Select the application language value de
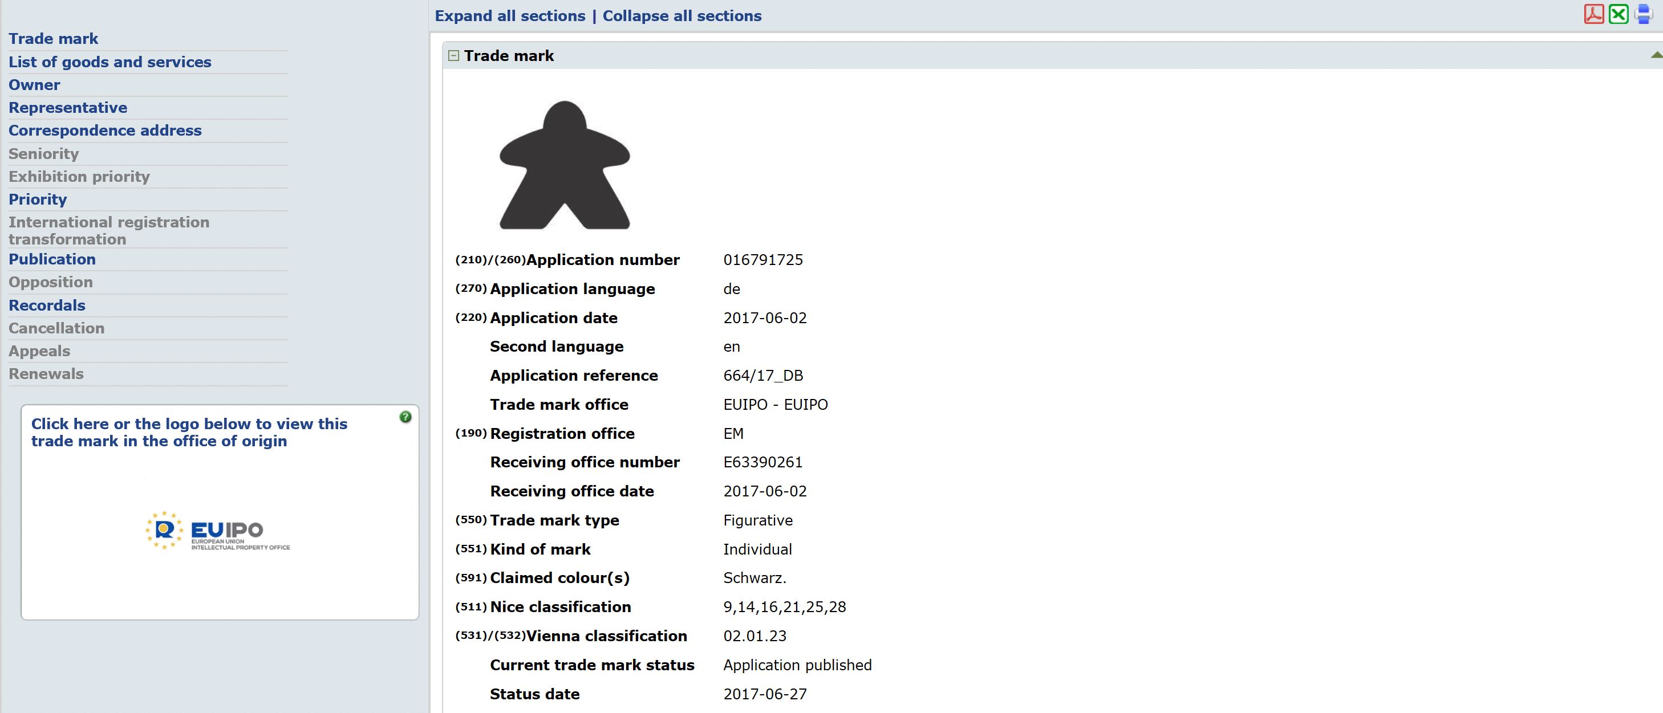Screen dimensions: 1663x713 [732, 289]
